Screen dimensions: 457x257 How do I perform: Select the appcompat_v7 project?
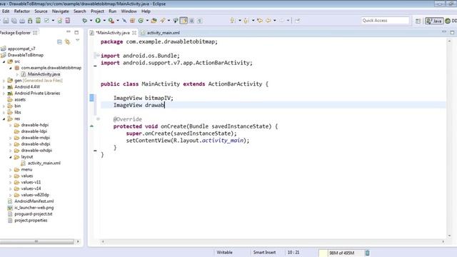[21, 49]
